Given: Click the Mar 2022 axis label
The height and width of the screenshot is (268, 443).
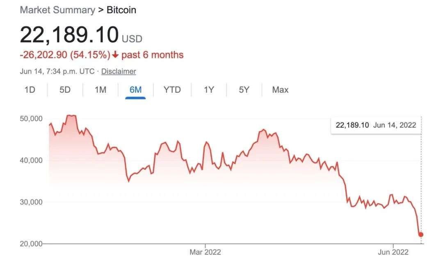Looking at the screenshot, I should coord(205,252).
